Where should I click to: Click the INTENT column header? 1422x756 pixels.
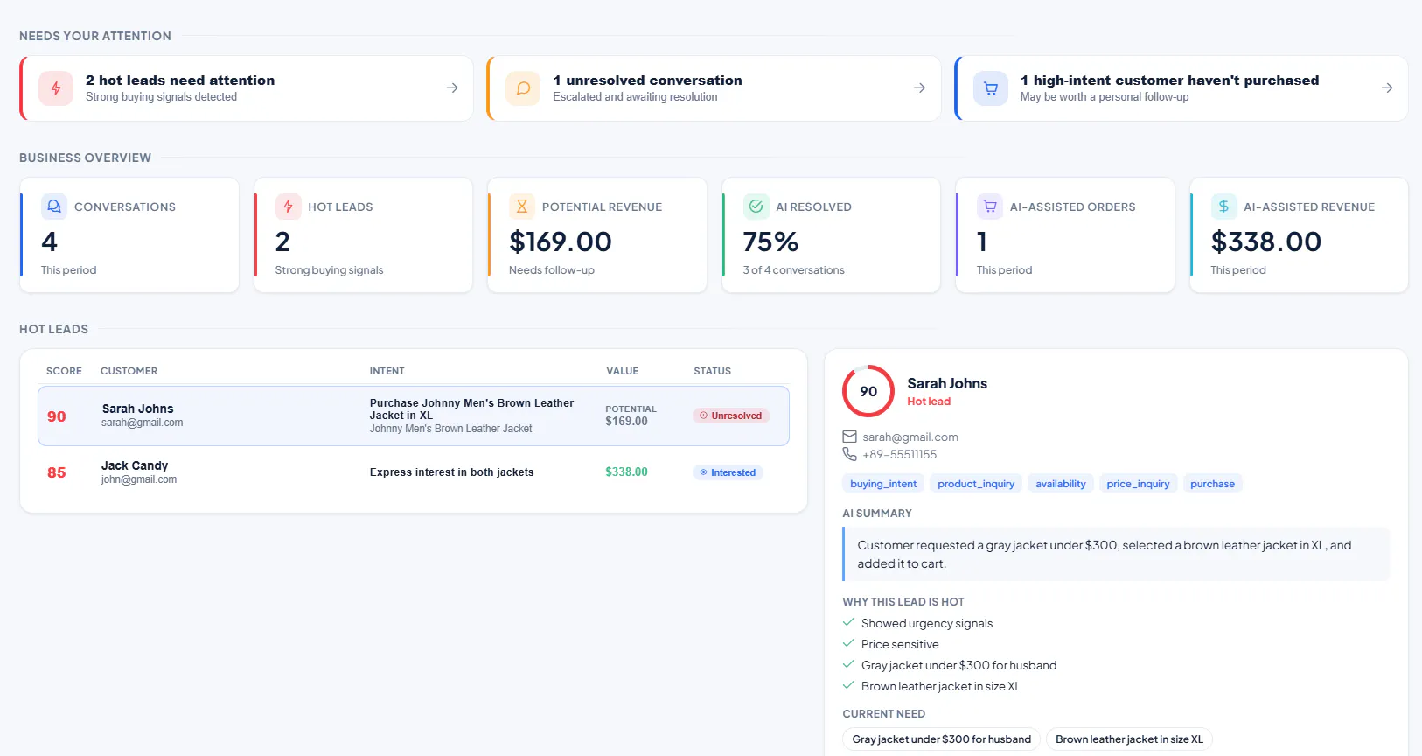click(x=387, y=371)
